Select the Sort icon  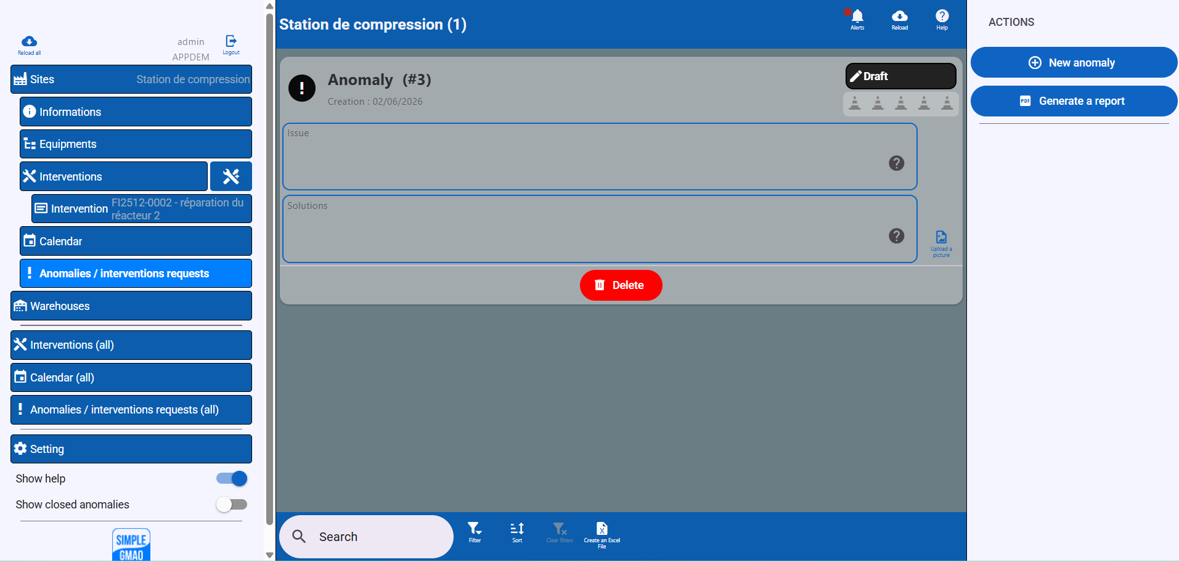516,532
